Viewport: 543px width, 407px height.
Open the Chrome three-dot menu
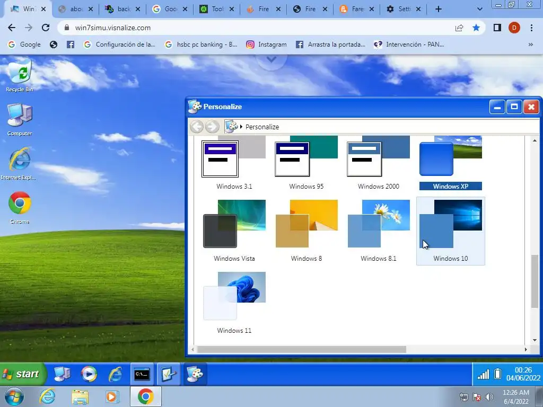pos(531,28)
